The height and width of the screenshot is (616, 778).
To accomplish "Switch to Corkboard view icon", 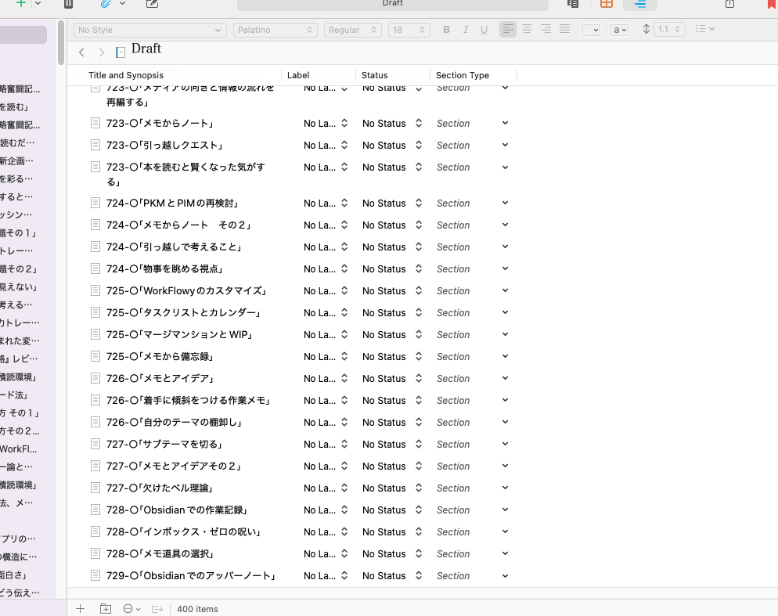I will (607, 4).
